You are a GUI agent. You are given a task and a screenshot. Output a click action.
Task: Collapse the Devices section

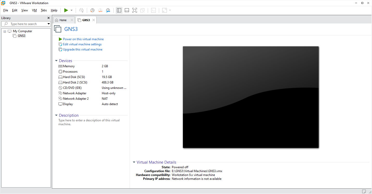click(x=56, y=61)
